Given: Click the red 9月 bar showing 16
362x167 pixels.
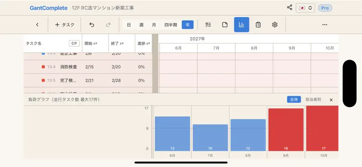Looking at the screenshot, I should tap(286, 130).
